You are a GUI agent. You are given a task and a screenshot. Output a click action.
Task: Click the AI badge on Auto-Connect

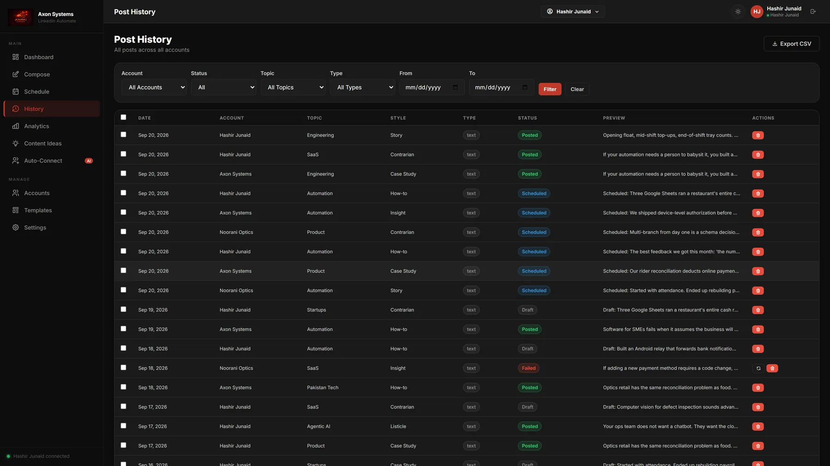(x=89, y=161)
